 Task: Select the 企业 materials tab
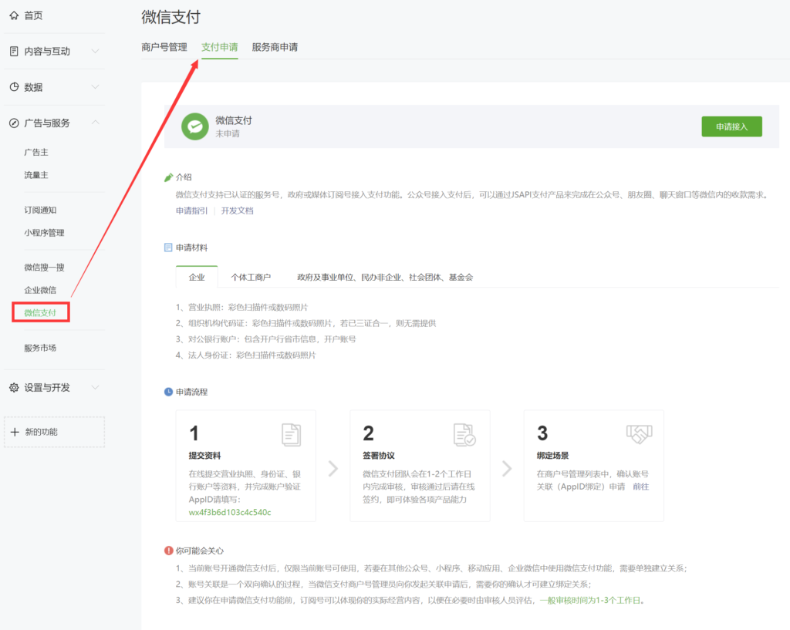tap(197, 277)
